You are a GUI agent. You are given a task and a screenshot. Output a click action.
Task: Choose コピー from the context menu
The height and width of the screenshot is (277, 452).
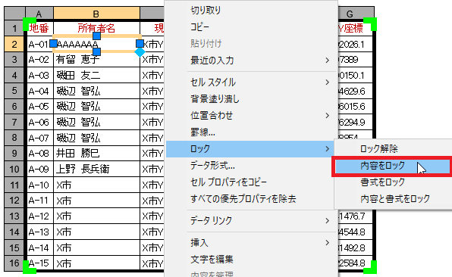point(251,27)
